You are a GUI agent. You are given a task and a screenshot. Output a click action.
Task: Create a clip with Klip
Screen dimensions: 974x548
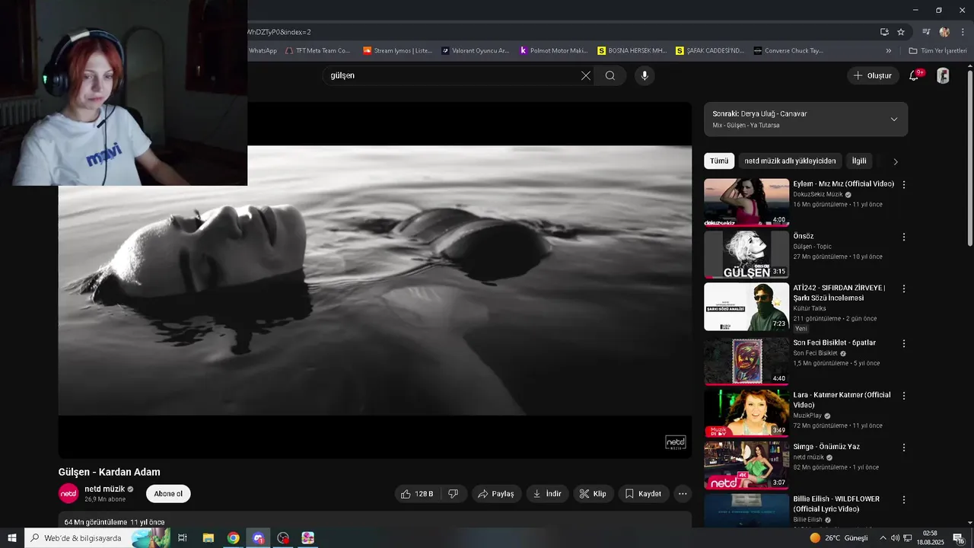point(593,494)
